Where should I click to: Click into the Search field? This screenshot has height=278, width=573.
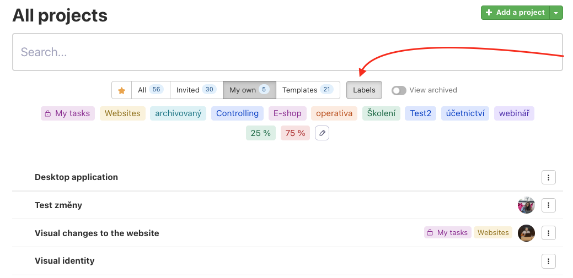pos(287,52)
